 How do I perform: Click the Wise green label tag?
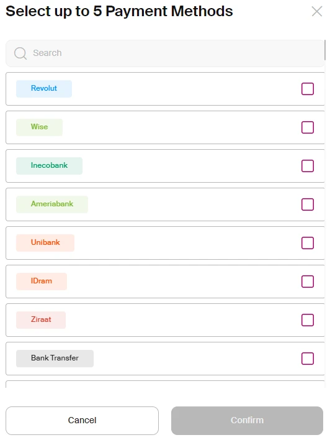pyautogui.click(x=39, y=127)
